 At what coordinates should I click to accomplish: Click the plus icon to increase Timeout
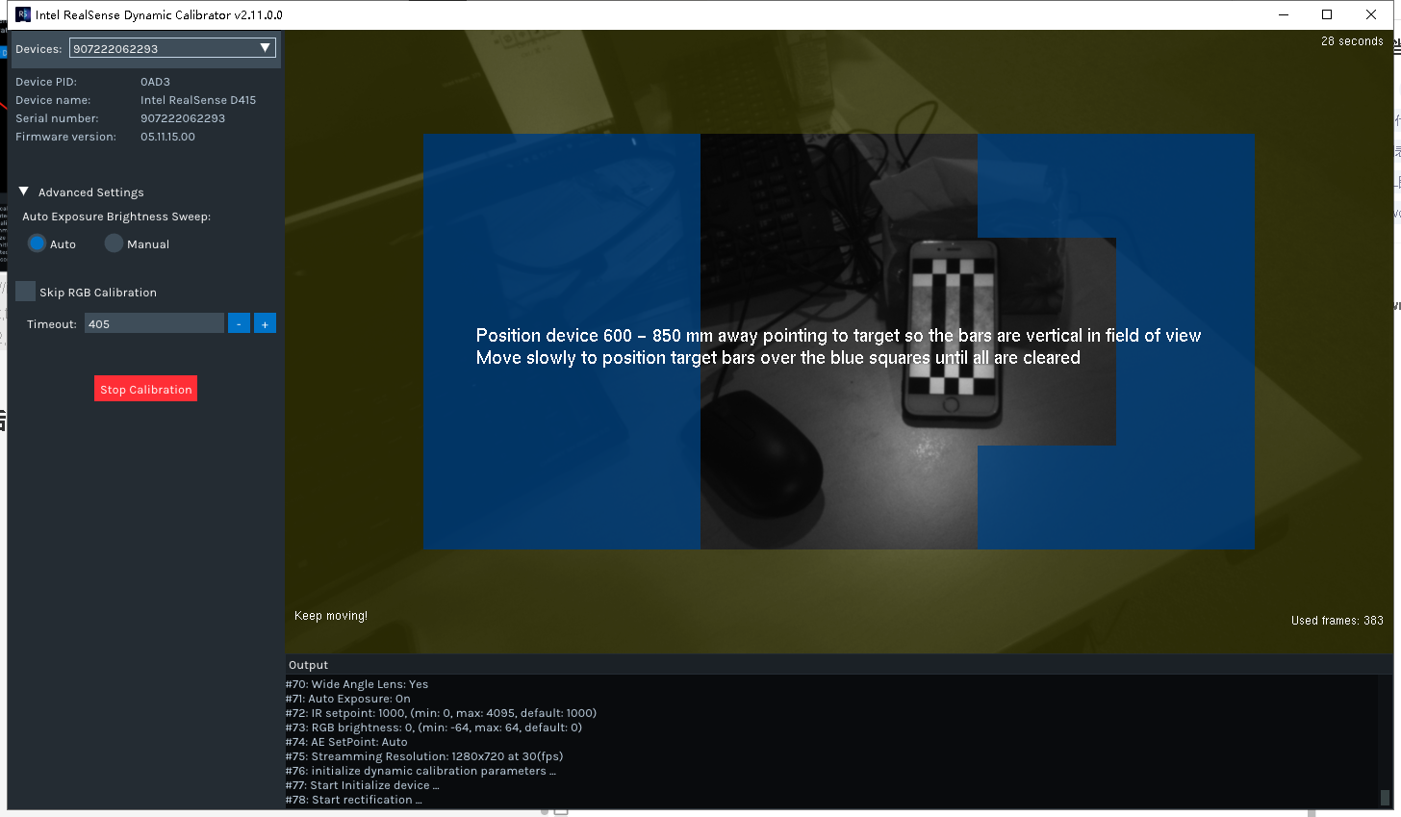pos(265,323)
